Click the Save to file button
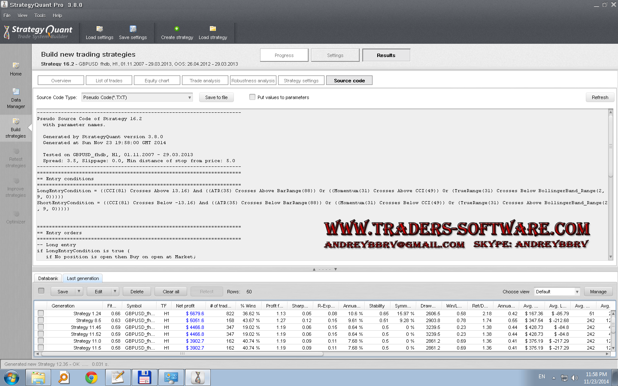The width and height of the screenshot is (618, 386). (x=216, y=97)
